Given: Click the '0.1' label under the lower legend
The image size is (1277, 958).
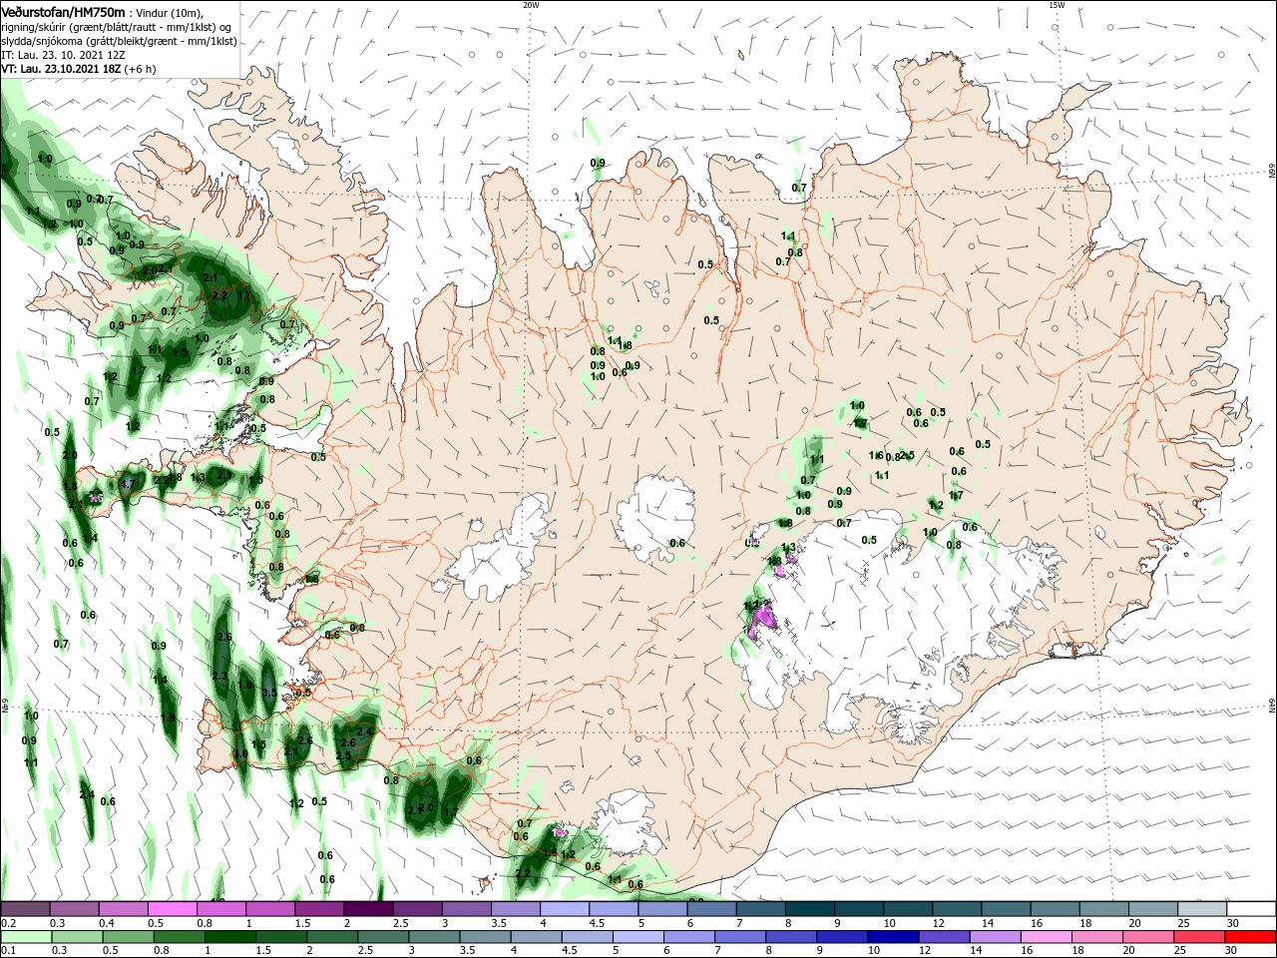Looking at the screenshot, I should pos(8,951).
